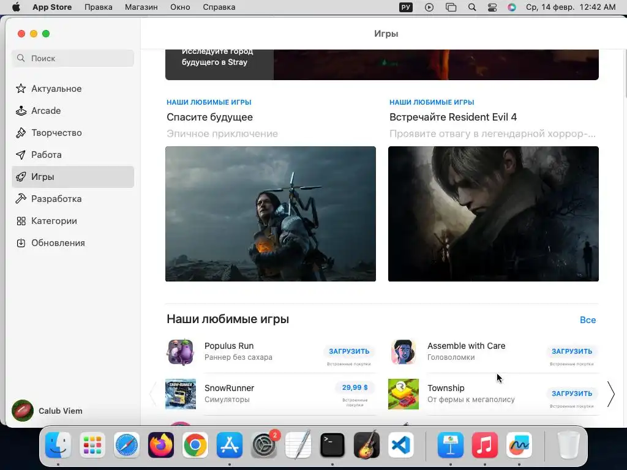Click ЗАГРУЗИТЬ for Township
This screenshot has height=470, width=627.
572,394
